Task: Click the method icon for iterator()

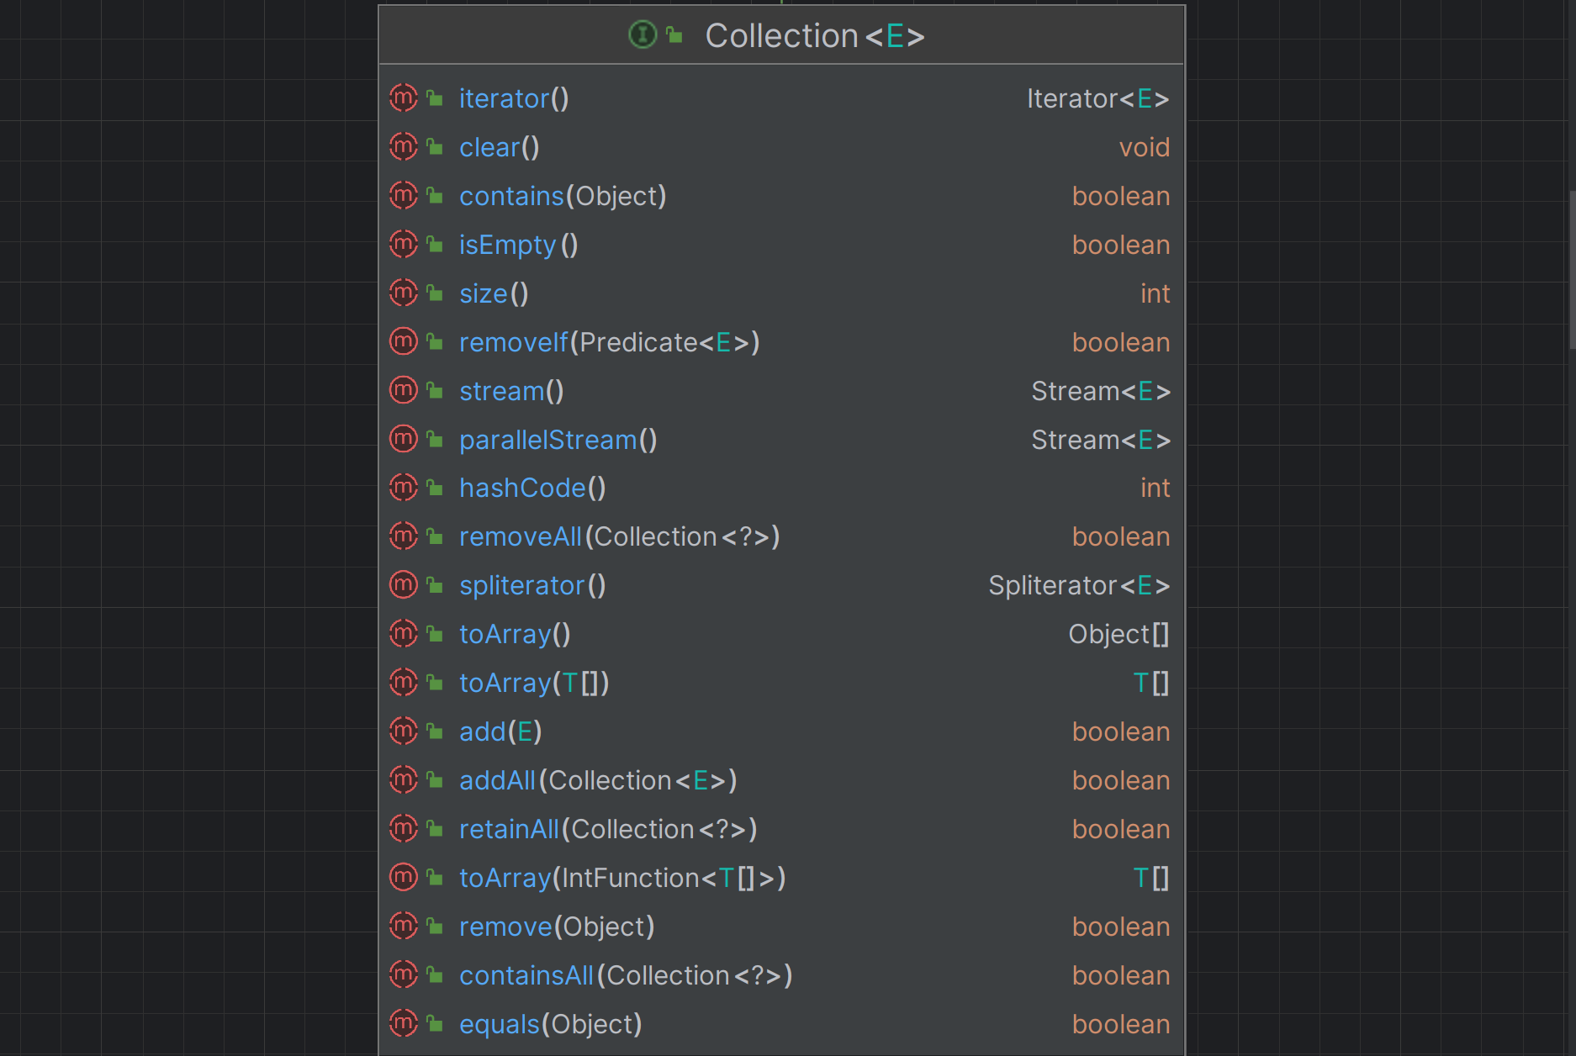Action: coord(404,98)
